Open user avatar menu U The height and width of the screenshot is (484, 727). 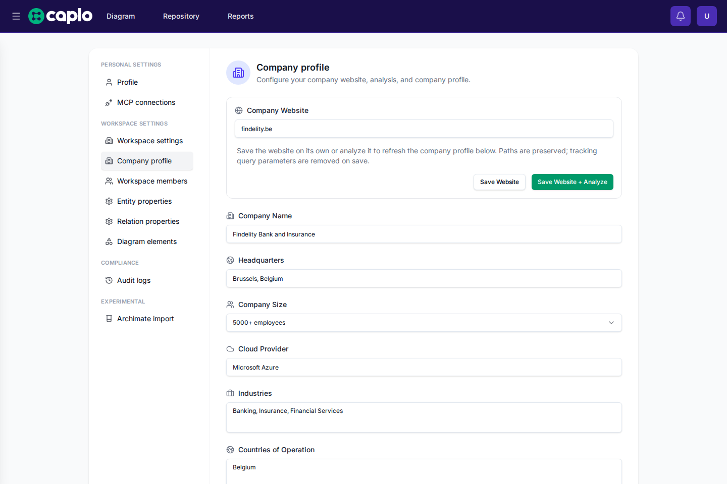tap(707, 16)
